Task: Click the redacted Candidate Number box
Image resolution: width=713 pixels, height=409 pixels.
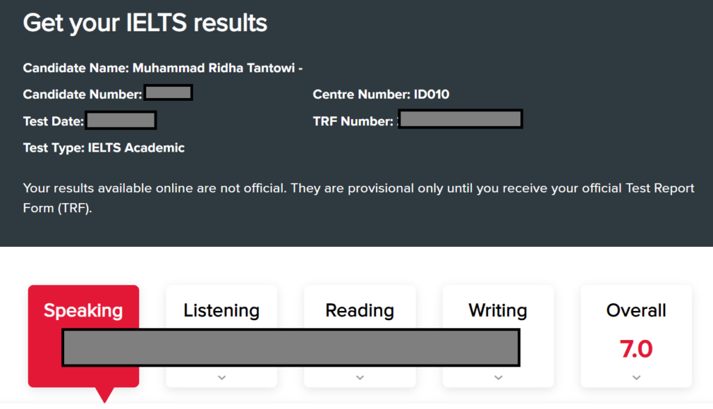Action: pyautogui.click(x=168, y=94)
